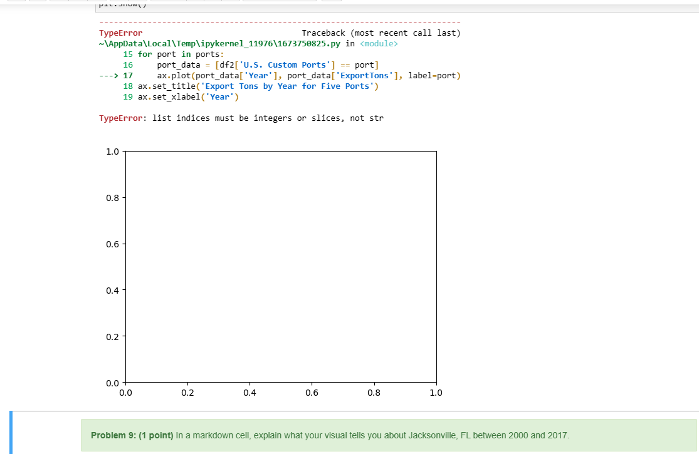Viewport: 699px width, 454px height.
Task: Open the cell type dropdown
Action: click(279, 2)
